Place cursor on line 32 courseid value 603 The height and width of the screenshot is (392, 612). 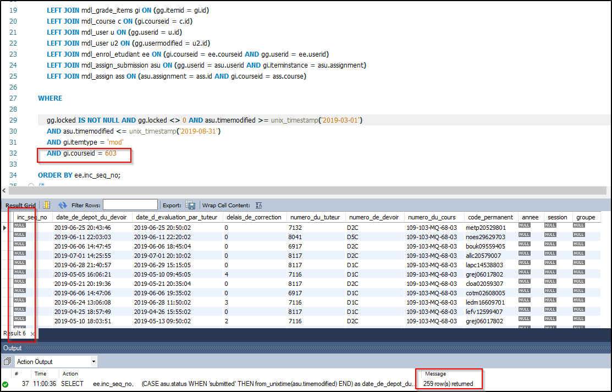(111, 153)
